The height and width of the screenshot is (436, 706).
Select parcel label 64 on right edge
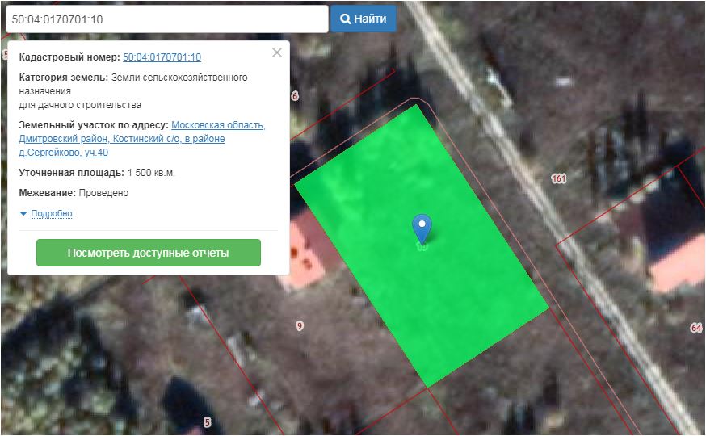[x=695, y=328]
